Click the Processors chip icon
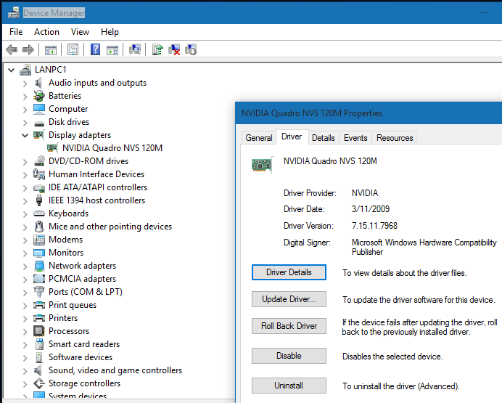The height and width of the screenshot is (403, 502). click(39, 331)
